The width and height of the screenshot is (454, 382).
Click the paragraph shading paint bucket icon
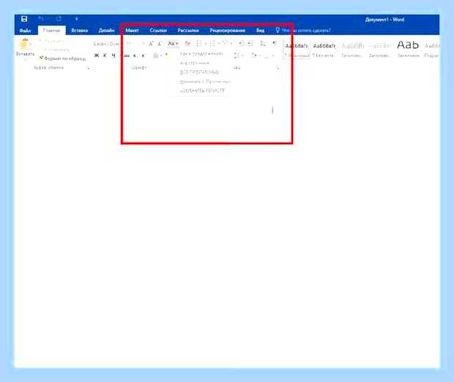point(255,56)
